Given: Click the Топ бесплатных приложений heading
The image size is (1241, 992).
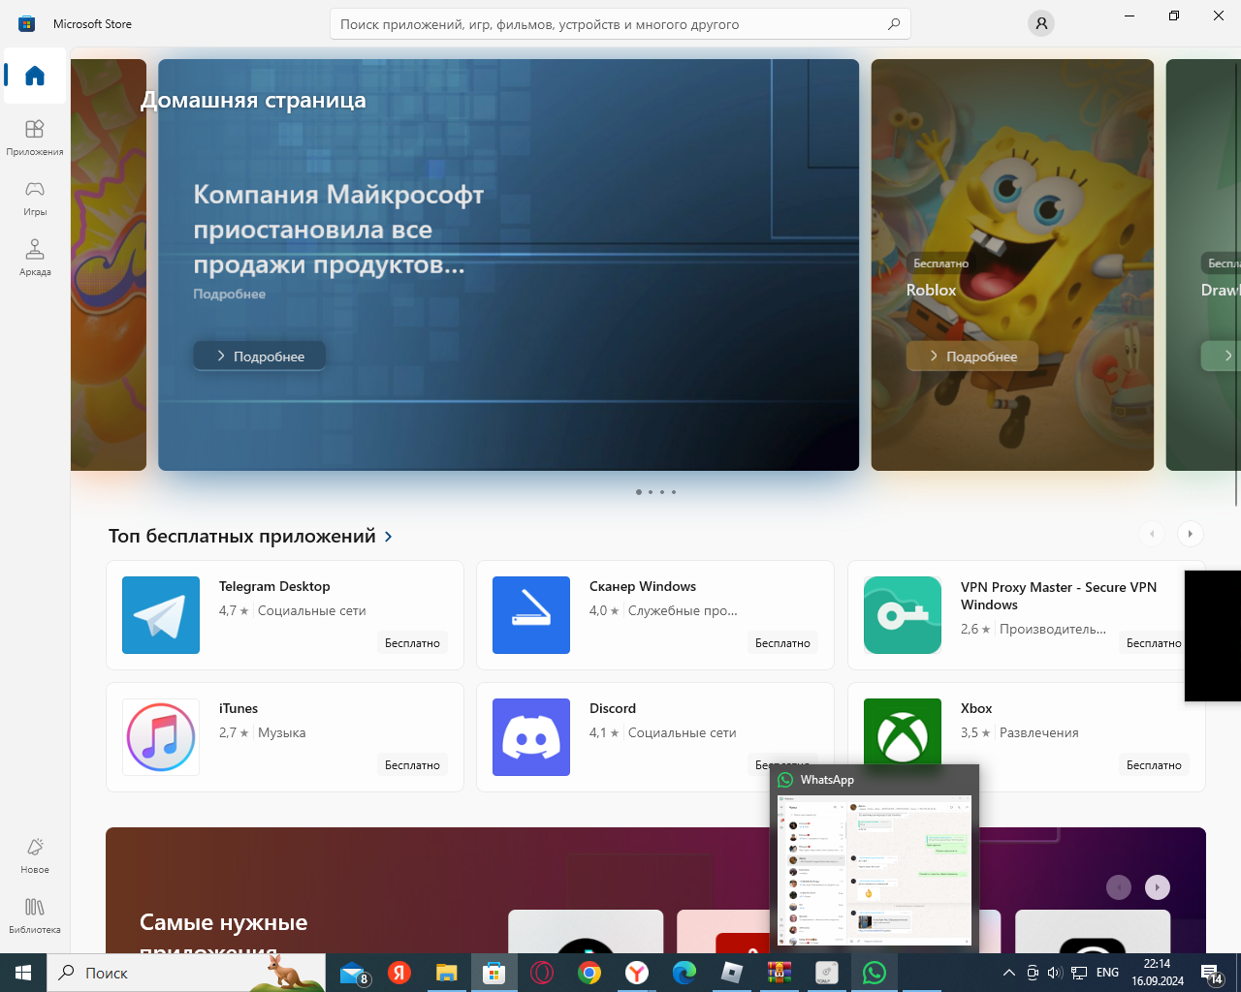Looking at the screenshot, I should (241, 537).
